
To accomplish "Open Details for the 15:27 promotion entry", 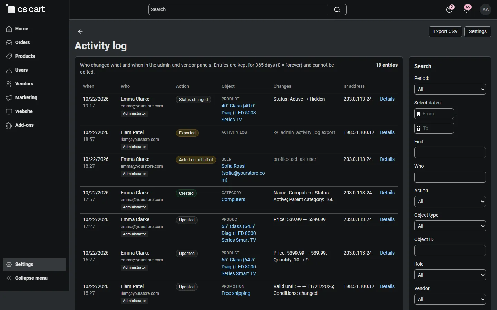I will pos(387,286).
